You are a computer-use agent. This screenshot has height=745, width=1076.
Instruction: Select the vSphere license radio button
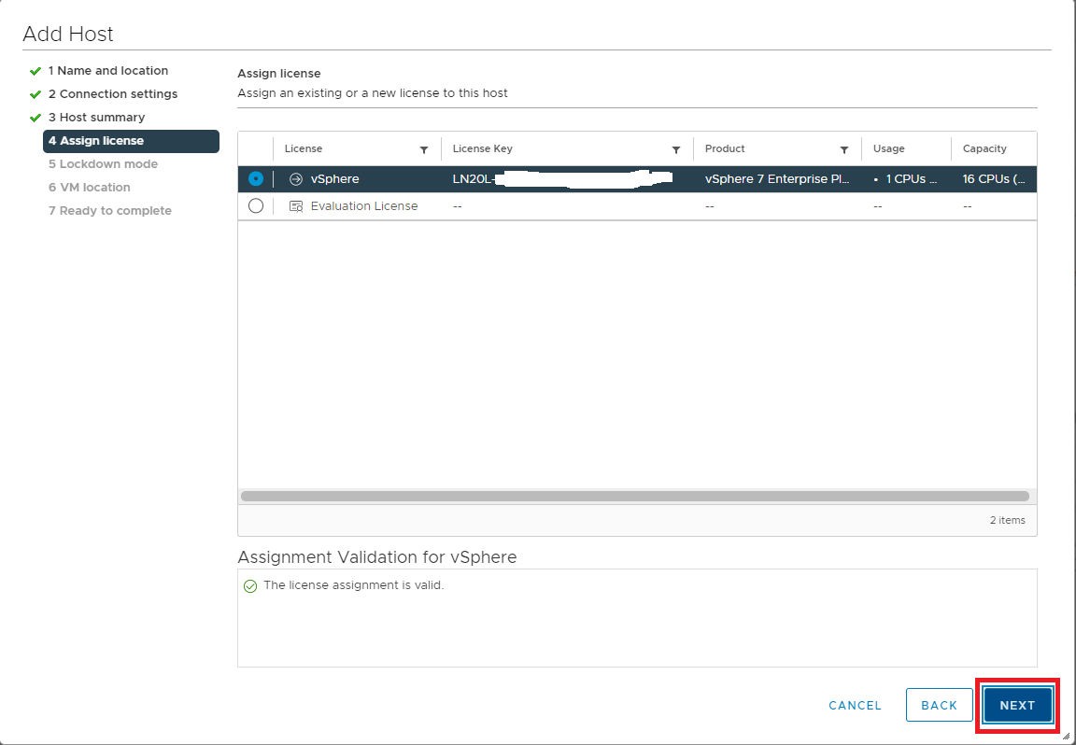point(256,179)
